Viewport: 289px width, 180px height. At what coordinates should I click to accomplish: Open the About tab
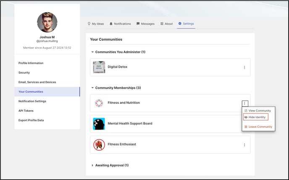pos(166,24)
